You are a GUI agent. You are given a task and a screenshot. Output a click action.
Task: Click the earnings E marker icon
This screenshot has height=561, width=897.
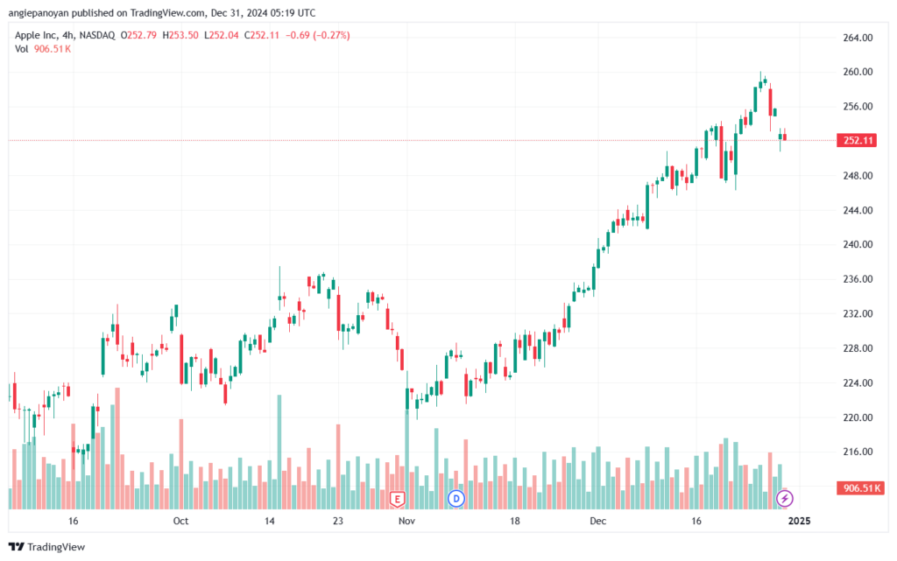coord(397,500)
